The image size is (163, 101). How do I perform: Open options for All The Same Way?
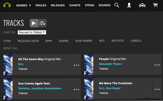click(x=76, y=65)
